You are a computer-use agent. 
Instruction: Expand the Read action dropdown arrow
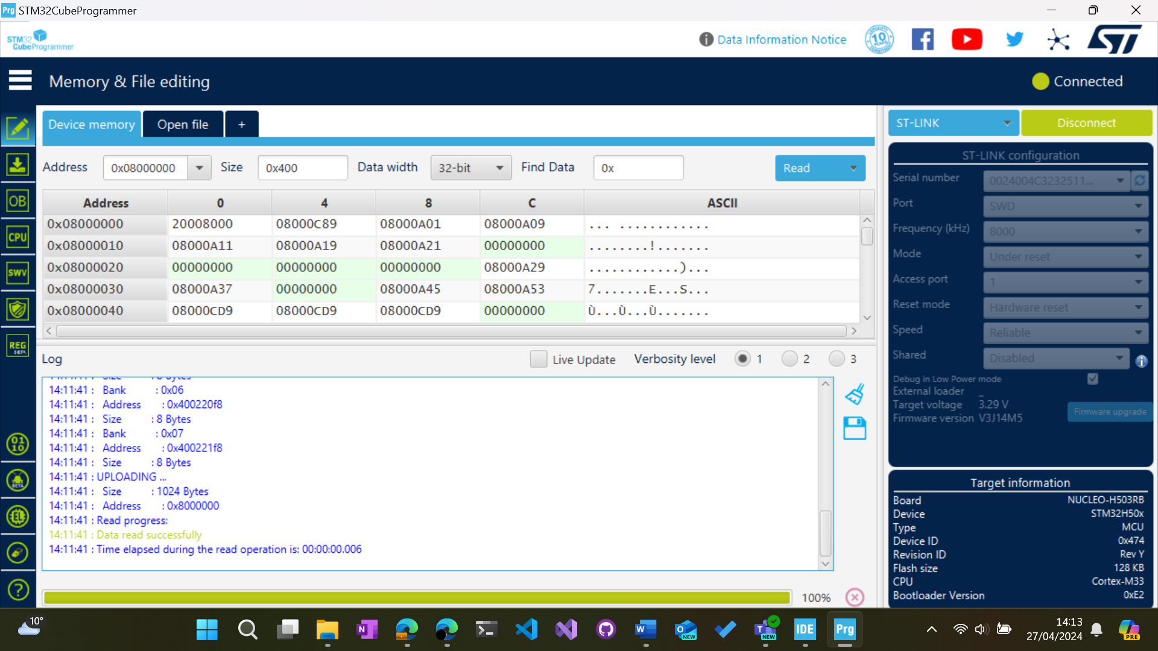[853, 168]
